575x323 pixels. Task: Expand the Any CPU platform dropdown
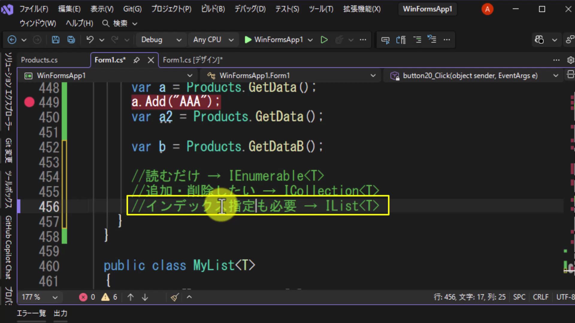click(213, 39)
